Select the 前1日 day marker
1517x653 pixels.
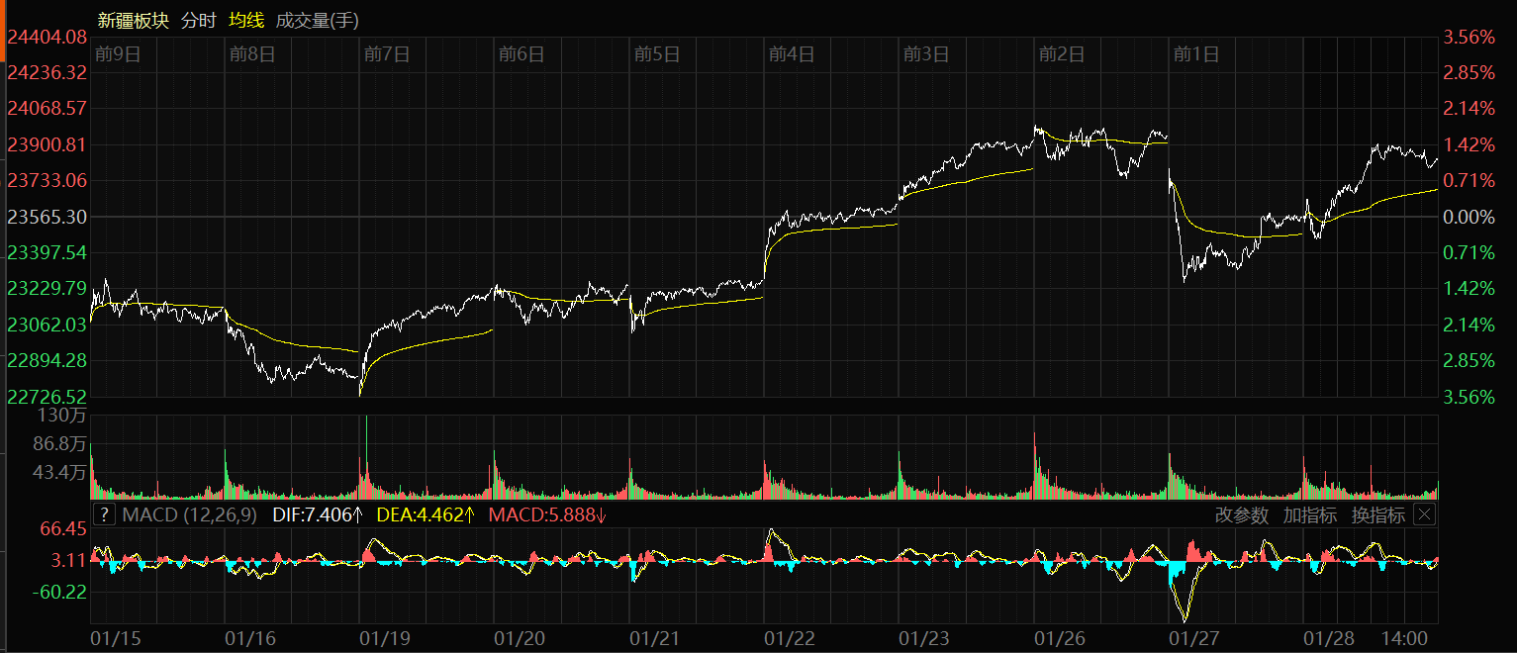pyautogui.click(x=1196, y=54)
